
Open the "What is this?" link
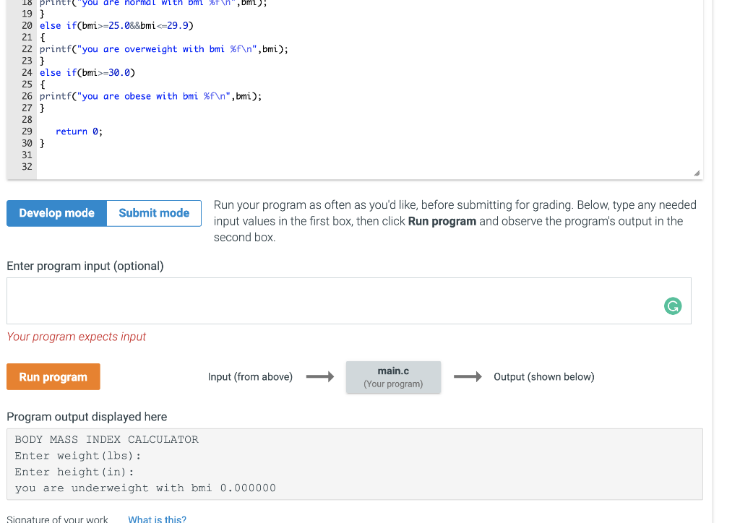coord(157,519)
